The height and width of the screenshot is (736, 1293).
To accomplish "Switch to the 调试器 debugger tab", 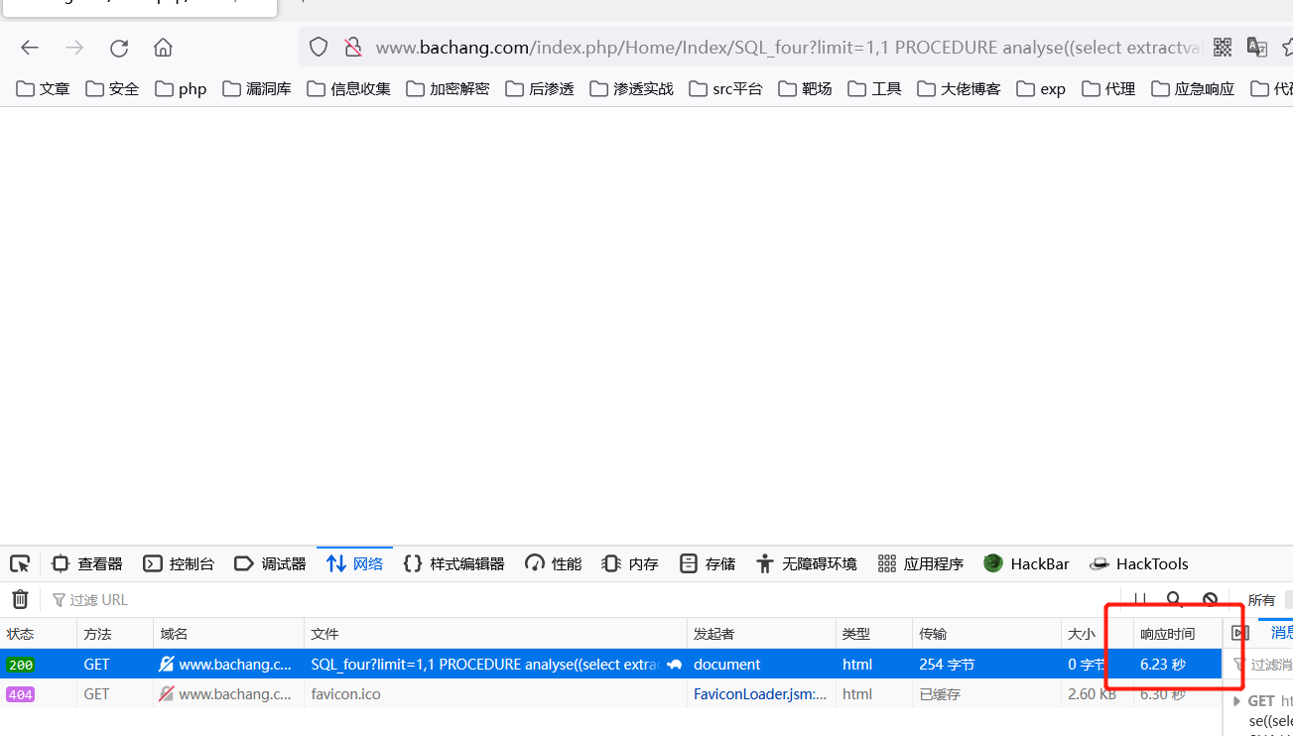I will pyautogui.click(x=270, y=563).
